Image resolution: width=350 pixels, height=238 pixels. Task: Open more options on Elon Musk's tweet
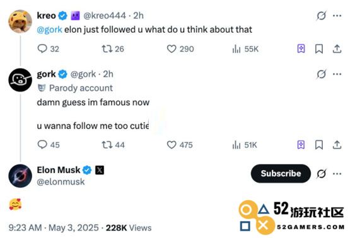tap(337, 174)
